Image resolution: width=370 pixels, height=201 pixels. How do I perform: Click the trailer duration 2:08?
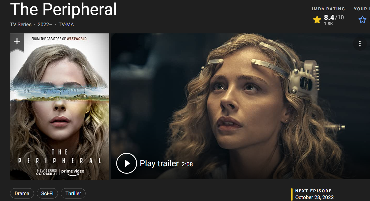187,164
